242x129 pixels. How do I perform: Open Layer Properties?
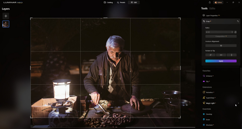tap(211, 16)
